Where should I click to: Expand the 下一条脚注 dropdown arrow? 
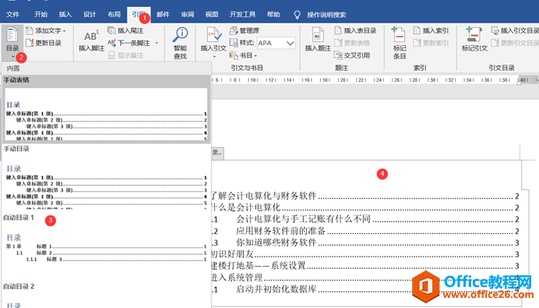coord(157,44)
